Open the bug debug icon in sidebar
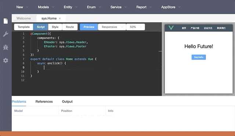The width and height of the screenshot is (235, 136). [6, 47]
